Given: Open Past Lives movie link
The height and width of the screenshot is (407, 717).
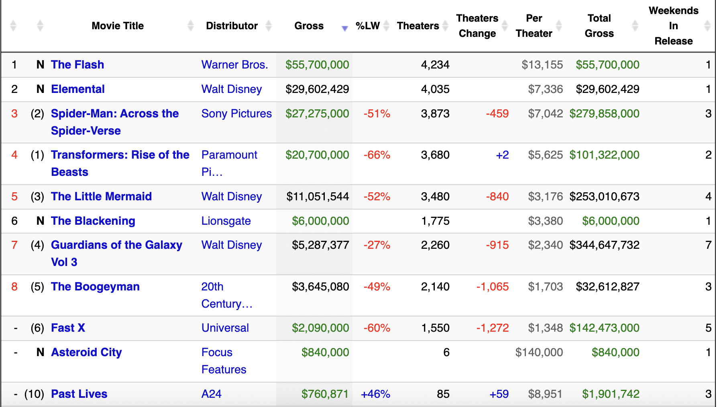Looking at the screenshot, I should [79, 394].
